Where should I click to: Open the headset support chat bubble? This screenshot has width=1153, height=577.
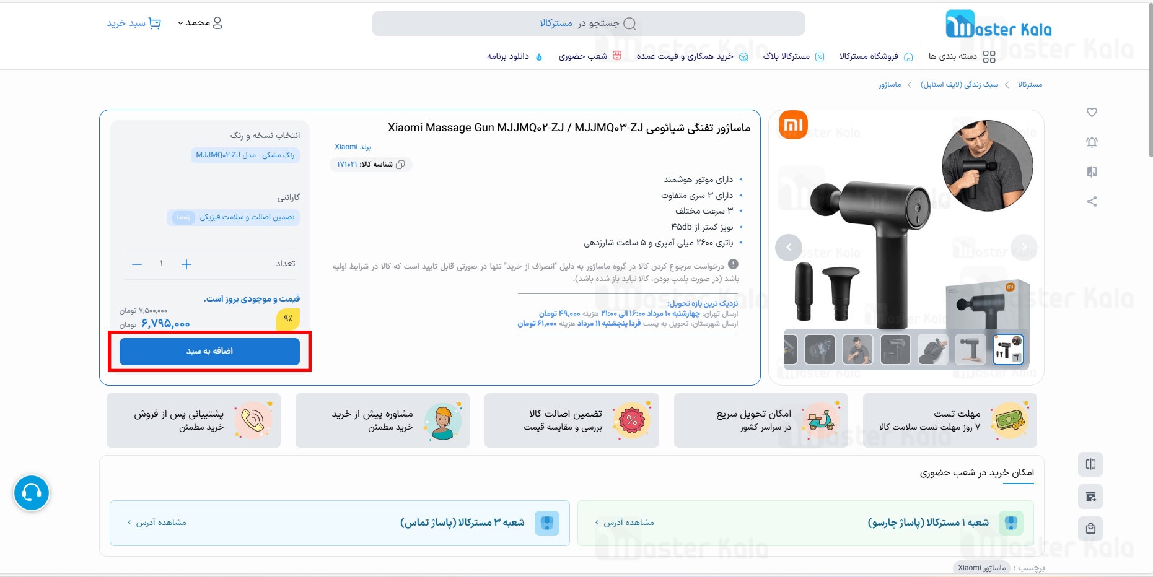[x=32, y=493]
